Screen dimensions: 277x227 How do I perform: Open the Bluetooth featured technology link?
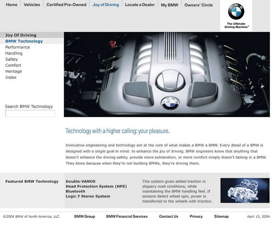coord(75,191)
